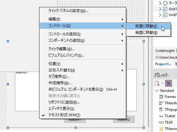Expand the Unit1 project tree node

160,9
